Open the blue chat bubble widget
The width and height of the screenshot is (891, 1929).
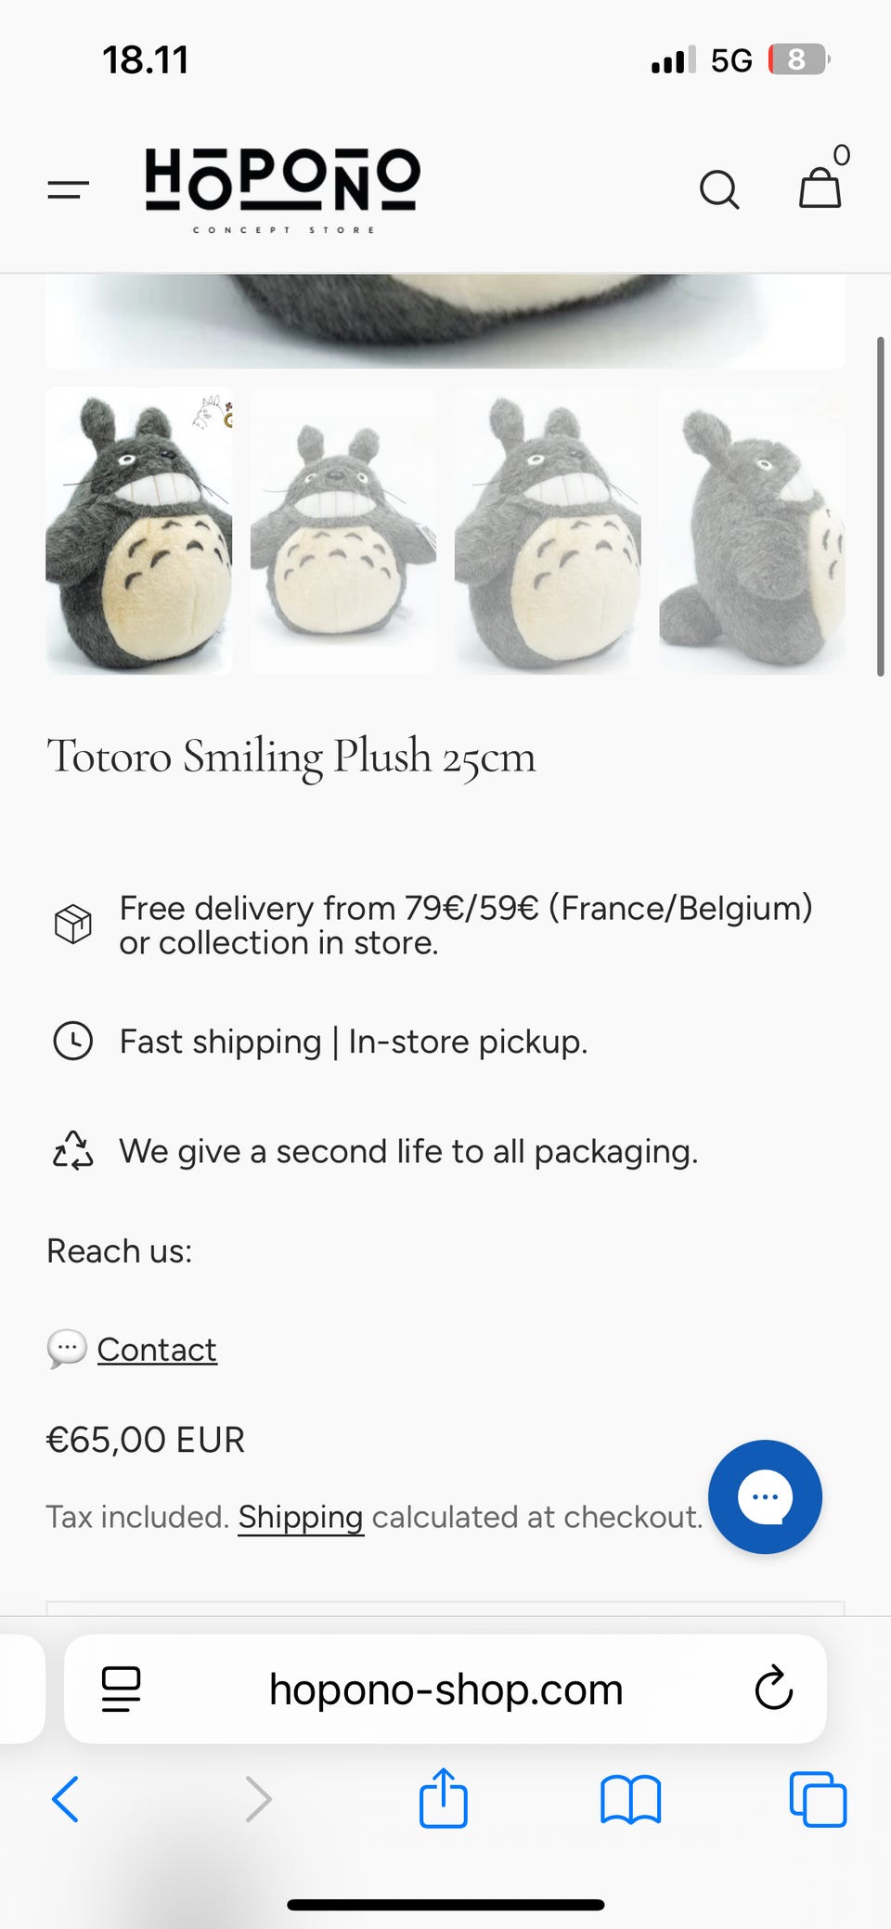tap(765, 1496)
